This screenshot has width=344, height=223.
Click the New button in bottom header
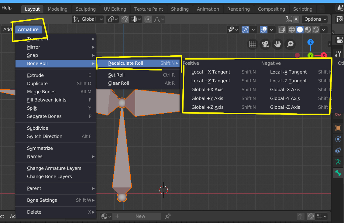point(140,216)
